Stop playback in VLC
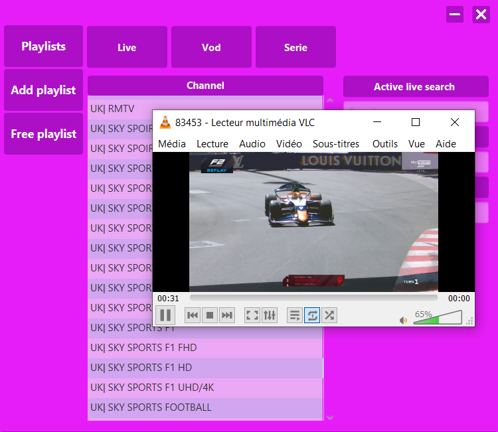The image size is (498, 432). [210, 315]
